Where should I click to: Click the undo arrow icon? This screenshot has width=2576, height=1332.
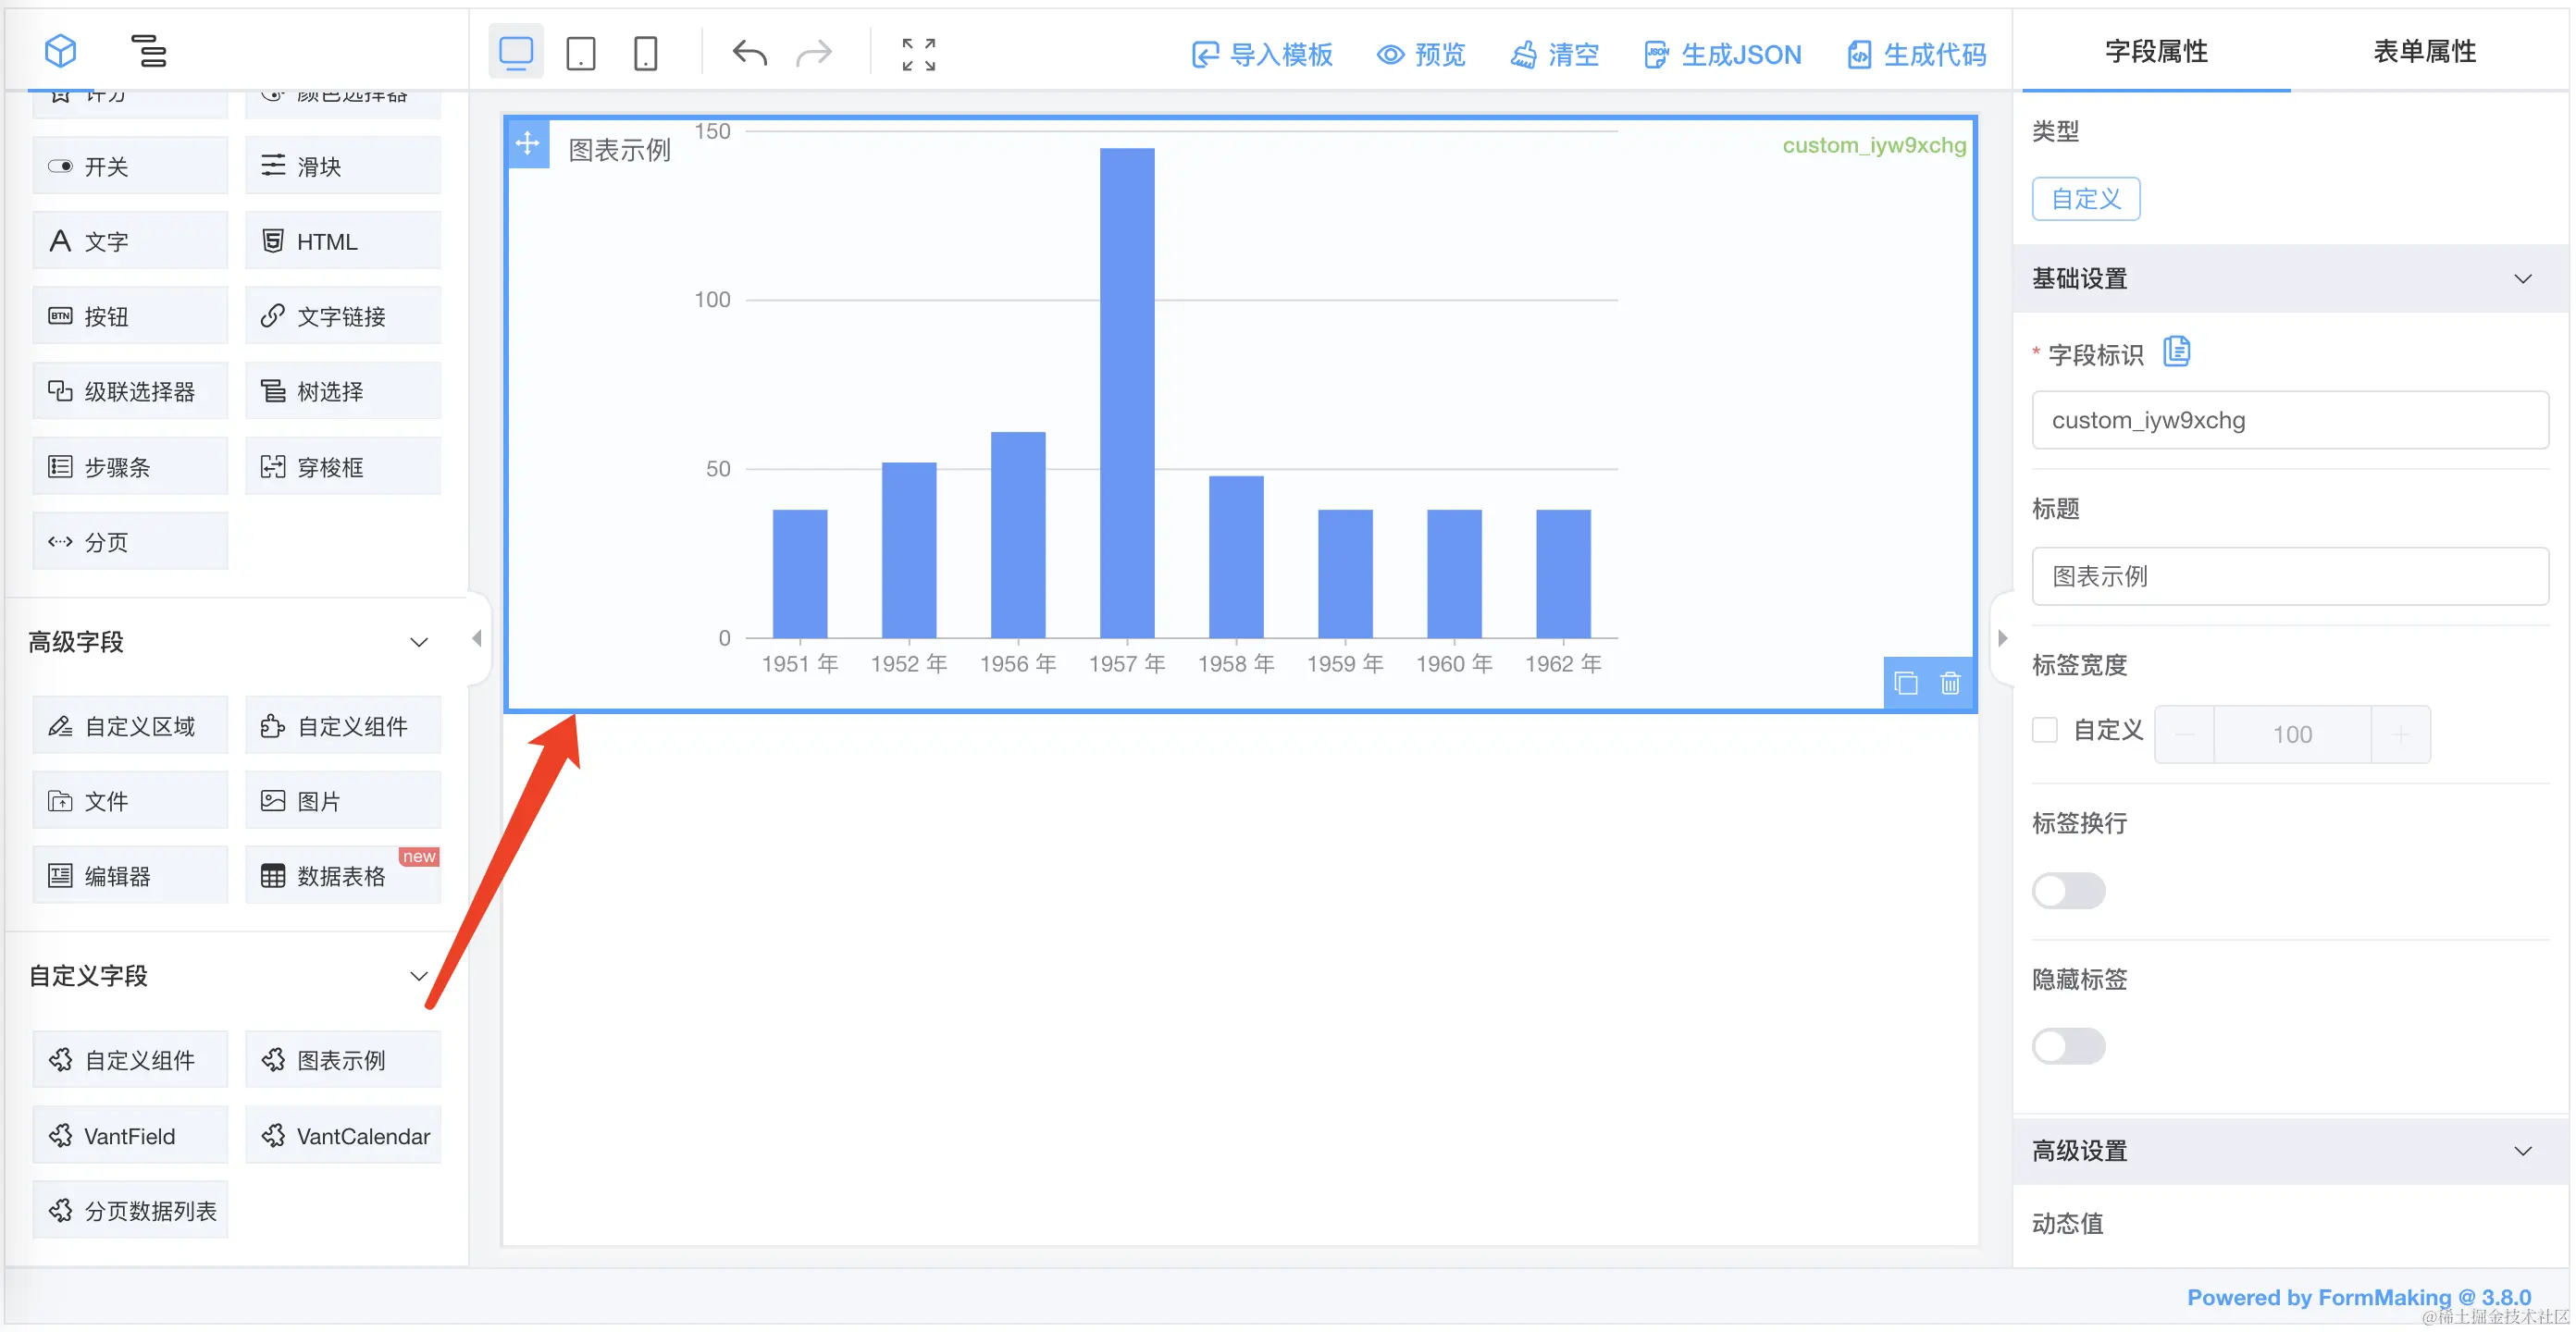749,53
